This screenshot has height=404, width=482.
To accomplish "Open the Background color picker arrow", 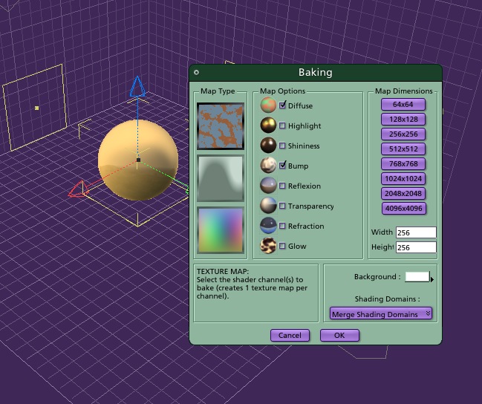I will click(x=432, y=279).
